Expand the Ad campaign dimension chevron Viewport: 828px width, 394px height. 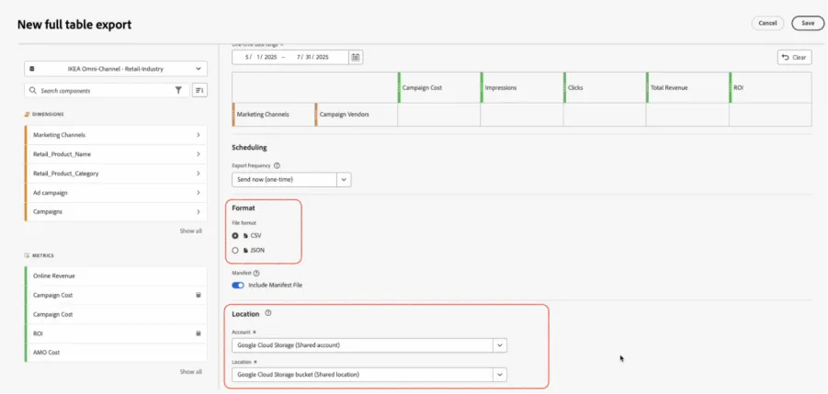coord(198,193)
